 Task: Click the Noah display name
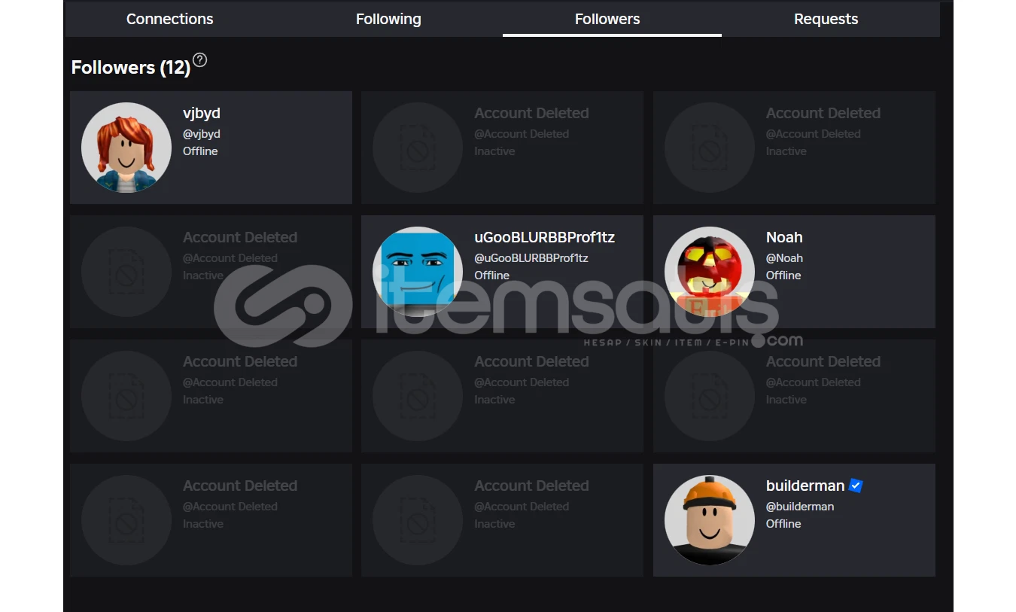[784, 237]
